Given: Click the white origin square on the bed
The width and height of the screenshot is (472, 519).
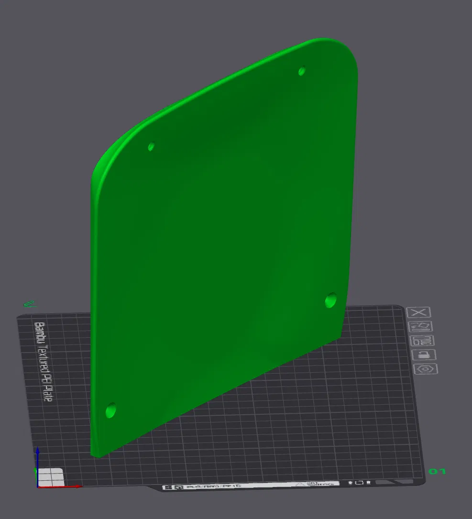Looking at the screenshot, I should [x=50, y=477].
